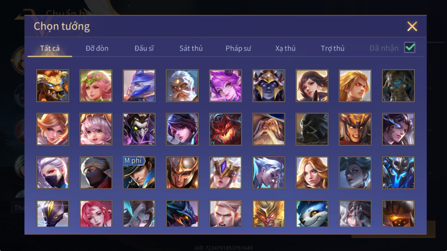The image size is (447, 251).
Task: Pick the hero marked 'M phí'
Action: (139, 173)
